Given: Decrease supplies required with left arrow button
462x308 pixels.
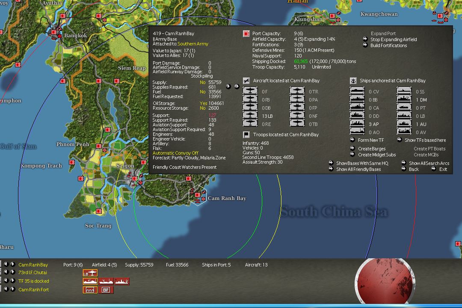Looking at the screenshot, I should click(228, 87).
